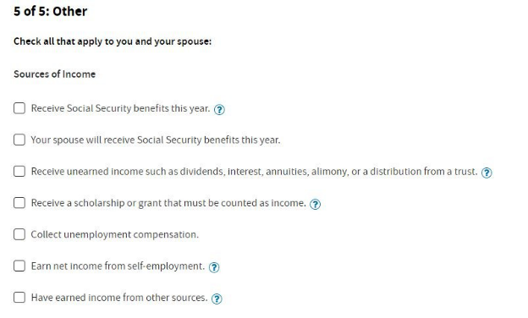Check the Receive Social Security benefits box

pos(19,108)
